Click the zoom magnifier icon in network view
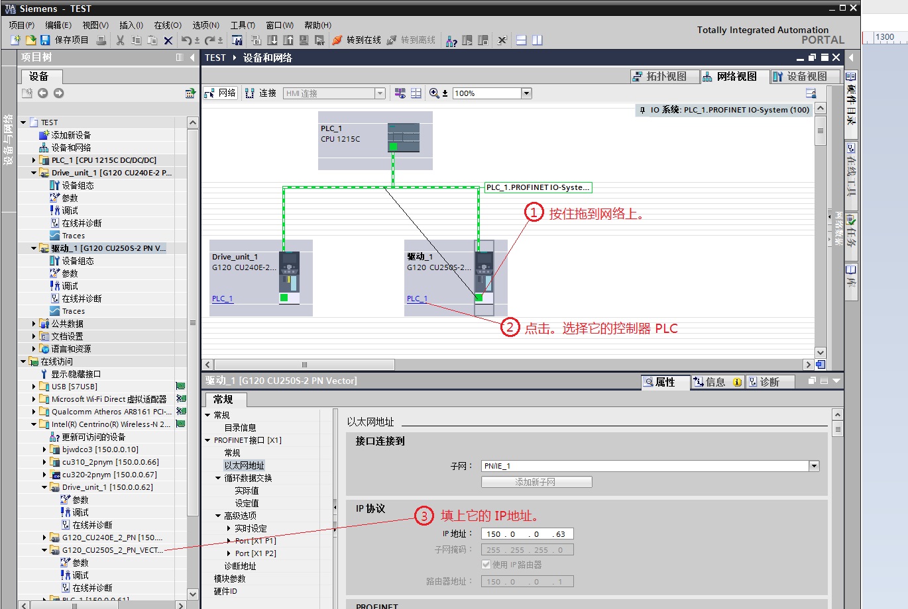This screenshot has width=908, height=609. click(x=434, y=93)
